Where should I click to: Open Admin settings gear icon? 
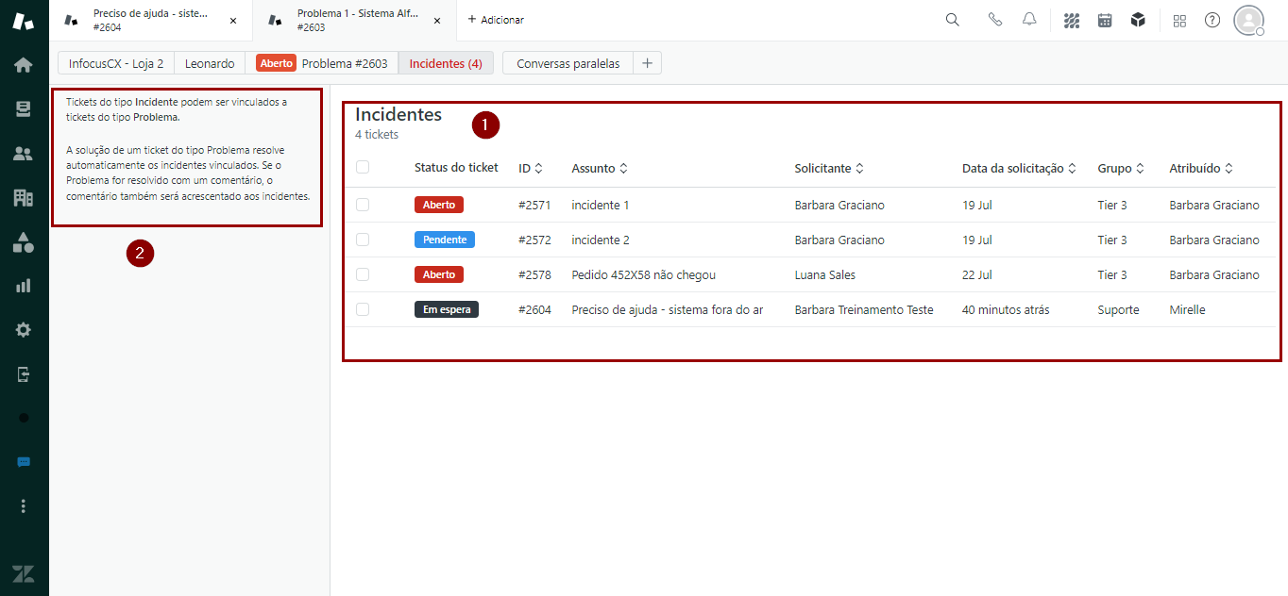(23, 330)
